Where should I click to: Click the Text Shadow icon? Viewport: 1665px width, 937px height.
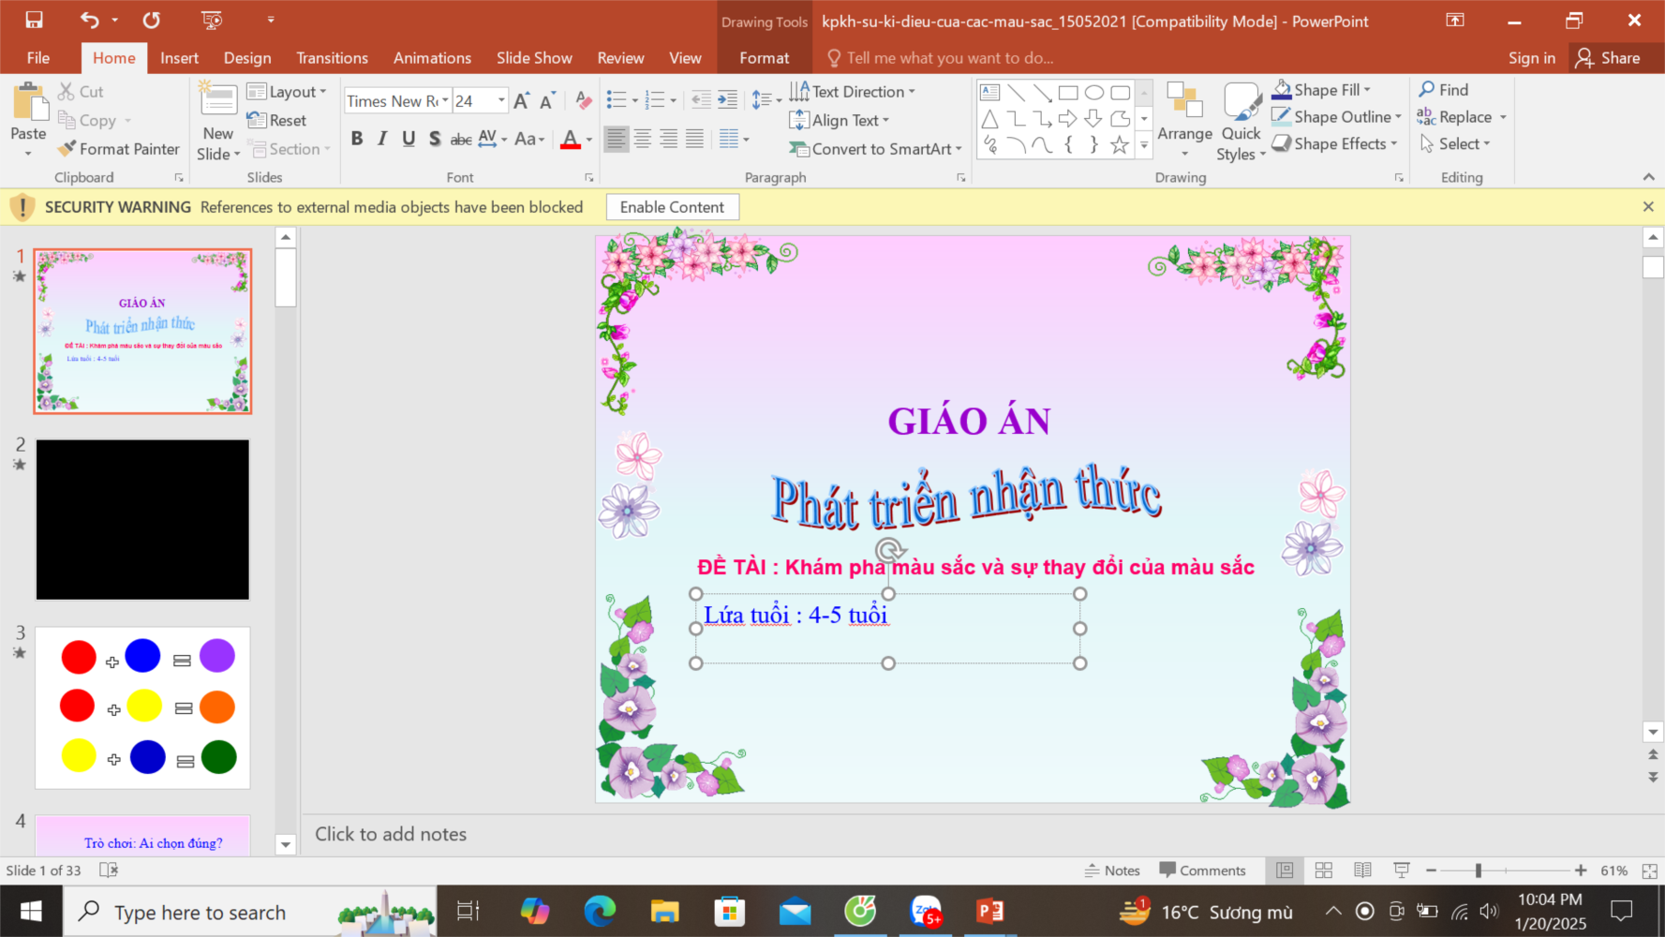pyautogui.click(x=434, y=139)
